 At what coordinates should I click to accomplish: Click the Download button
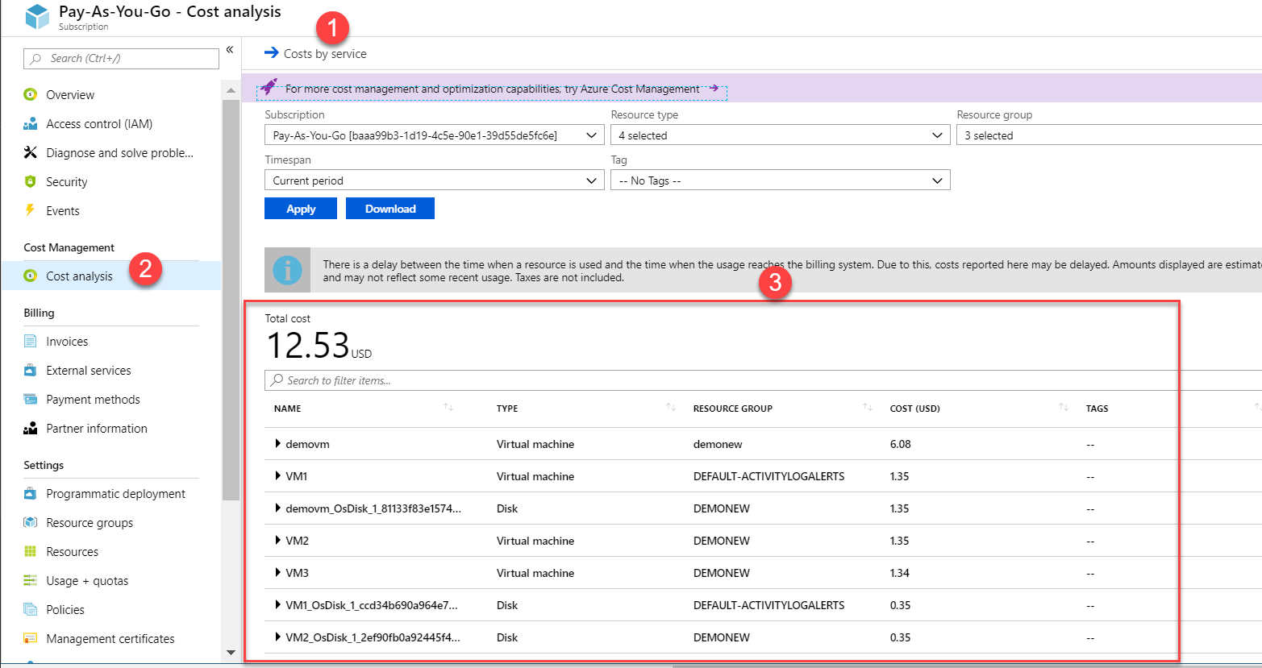pos(390,209)
